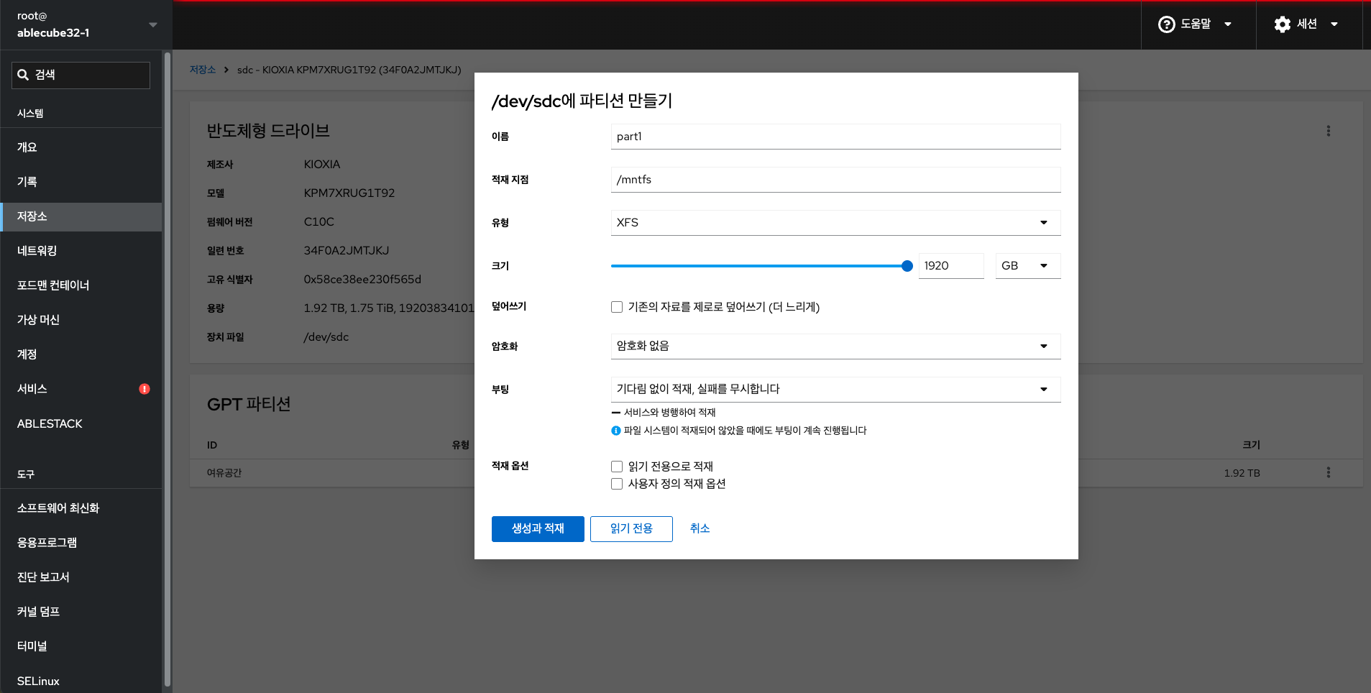This screenshot has width=1371, height=693.
Task: Click the session gear icon
Action: (x=1282, y=24)
